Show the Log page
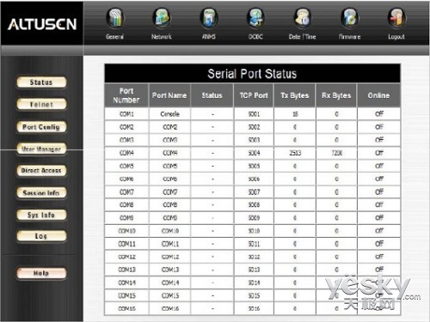 [x=41, y=236]
